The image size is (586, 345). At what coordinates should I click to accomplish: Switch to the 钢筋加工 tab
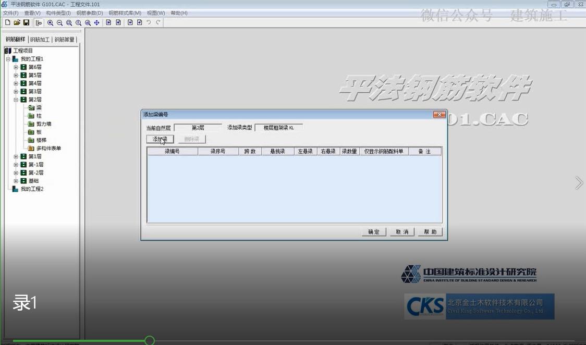(40, 40)
